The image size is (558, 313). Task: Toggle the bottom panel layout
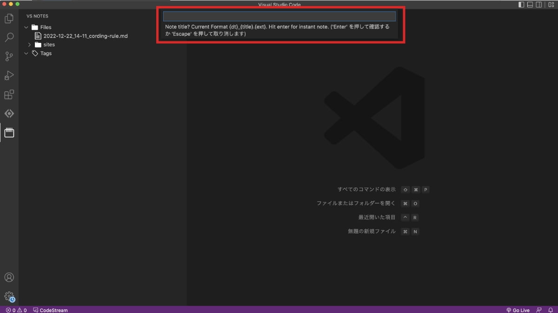click(530, 5)
